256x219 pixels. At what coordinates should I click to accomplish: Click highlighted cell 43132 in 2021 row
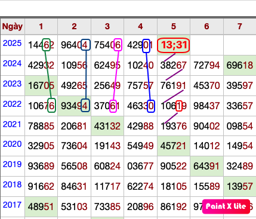107,126
